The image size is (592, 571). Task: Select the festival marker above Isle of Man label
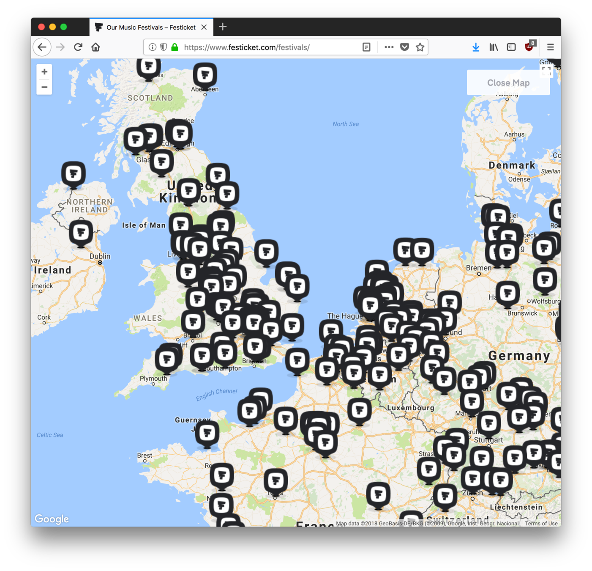181,225
